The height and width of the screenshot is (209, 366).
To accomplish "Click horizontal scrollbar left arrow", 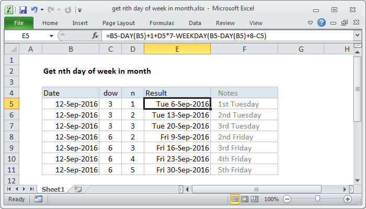I will coord(187,189).
